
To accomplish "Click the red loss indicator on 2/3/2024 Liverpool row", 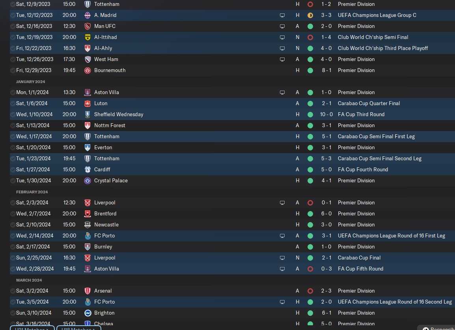I will click(310, 203).
